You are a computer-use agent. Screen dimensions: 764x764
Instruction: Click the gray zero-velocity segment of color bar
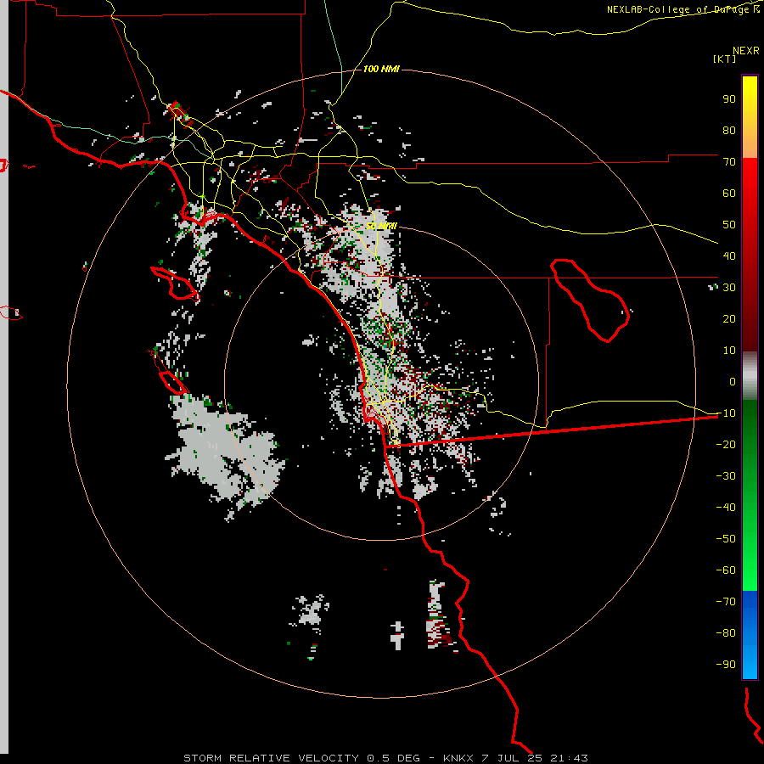click(750, 376)
